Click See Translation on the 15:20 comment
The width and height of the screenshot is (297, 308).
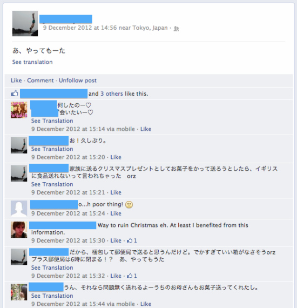pos(52,149)
